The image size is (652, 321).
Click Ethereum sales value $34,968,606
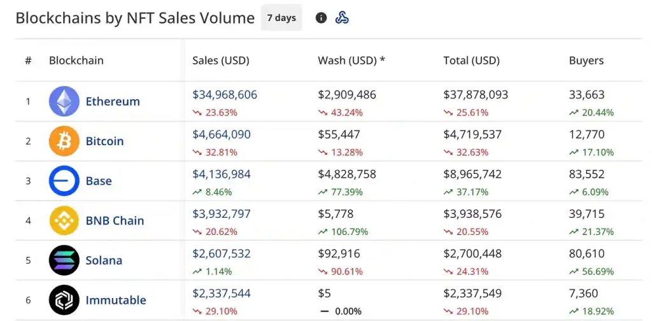click(x=225, y=95)
